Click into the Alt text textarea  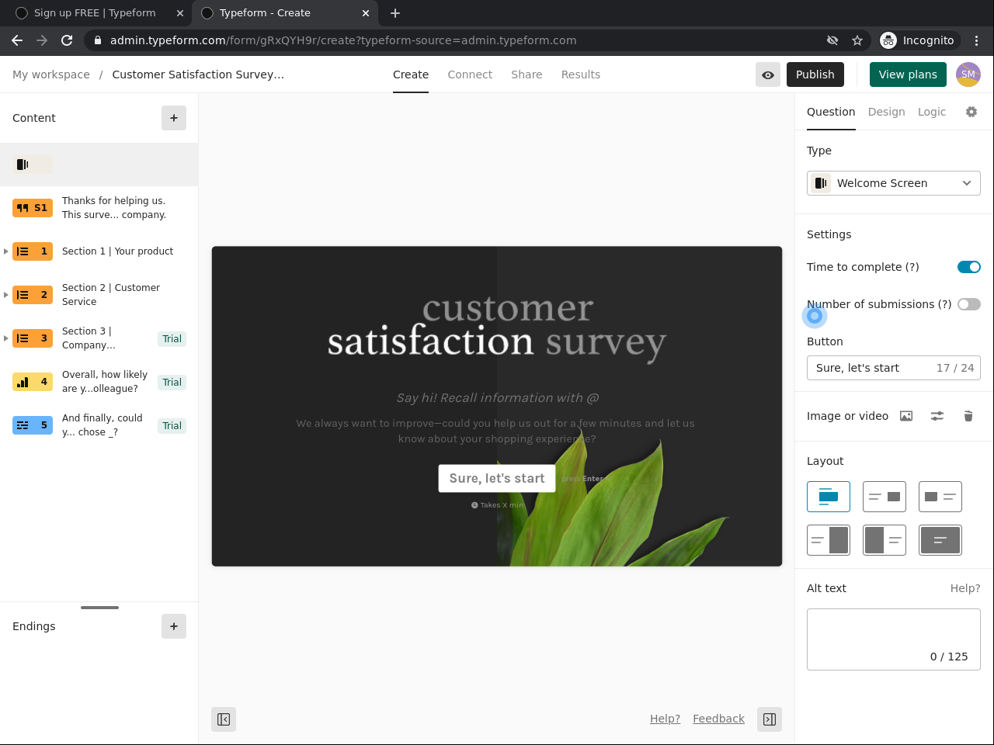coord(894,639)
